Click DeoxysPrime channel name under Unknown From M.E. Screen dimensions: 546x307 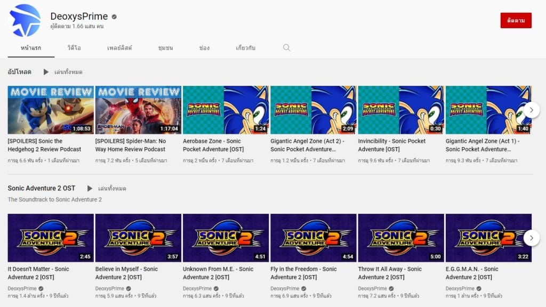197,288
